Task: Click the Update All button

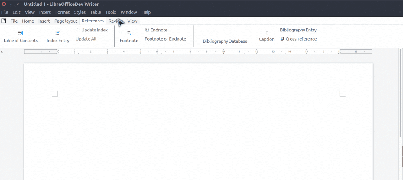Action: tap(86, 39)
